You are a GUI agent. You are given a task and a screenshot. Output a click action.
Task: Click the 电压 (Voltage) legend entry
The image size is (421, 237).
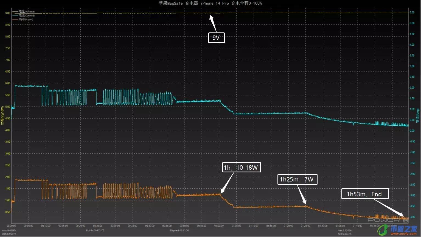point(27,12)
